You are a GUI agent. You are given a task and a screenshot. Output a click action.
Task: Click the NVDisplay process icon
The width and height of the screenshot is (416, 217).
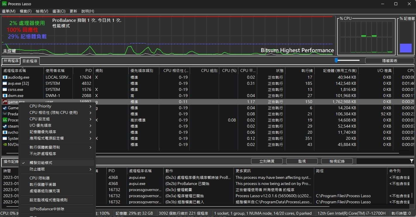click(5, 144)
